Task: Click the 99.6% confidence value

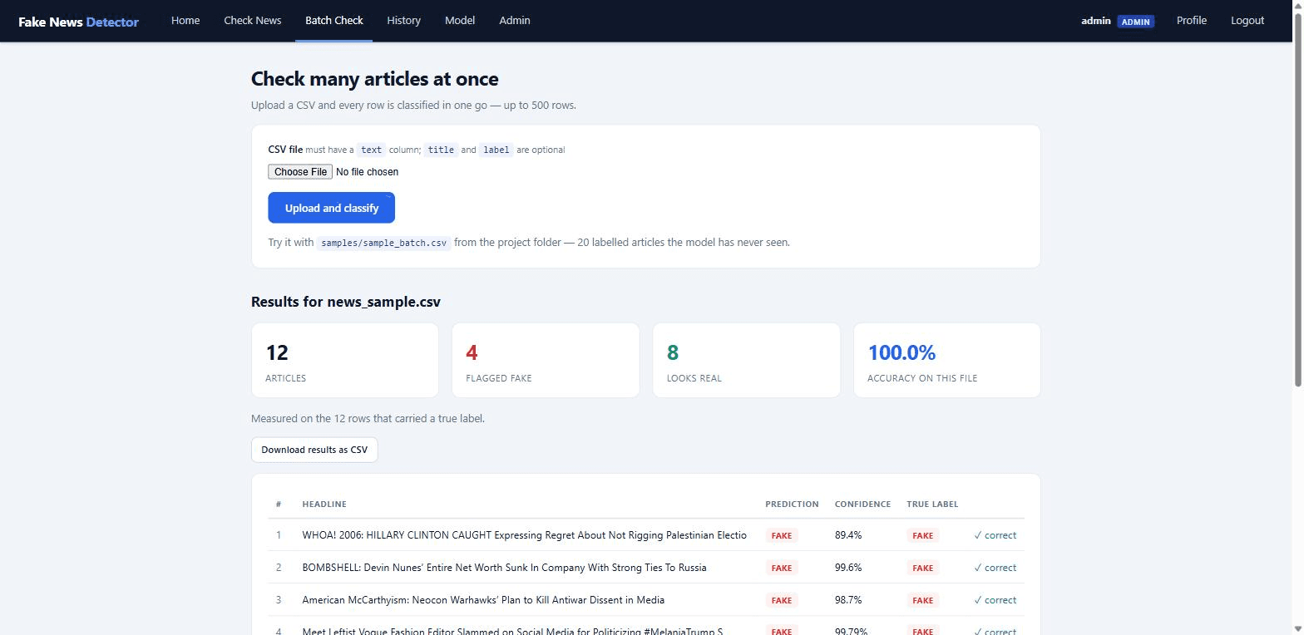Action: [x=848, y=568]
